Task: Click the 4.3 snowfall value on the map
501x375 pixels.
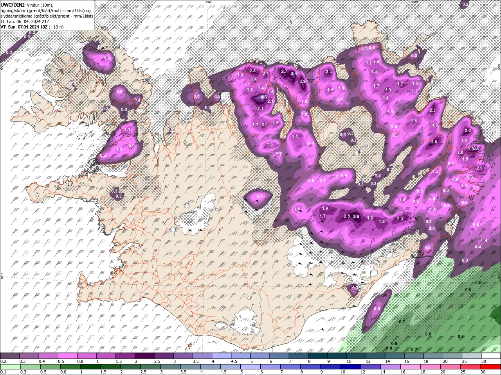Action: pyautogui.click(x=263, y=97)
